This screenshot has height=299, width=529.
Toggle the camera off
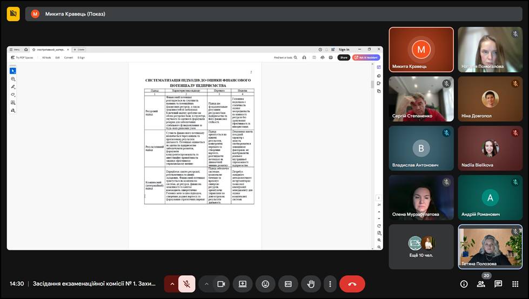pos(221,284)
